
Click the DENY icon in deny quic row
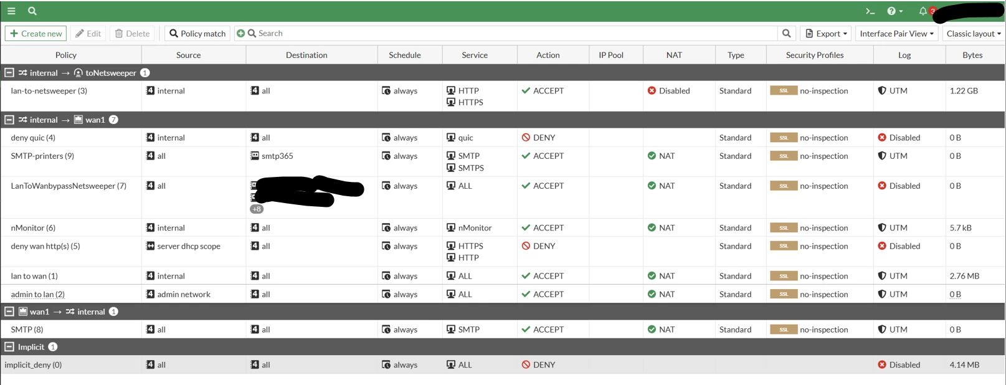click(526, 138)
